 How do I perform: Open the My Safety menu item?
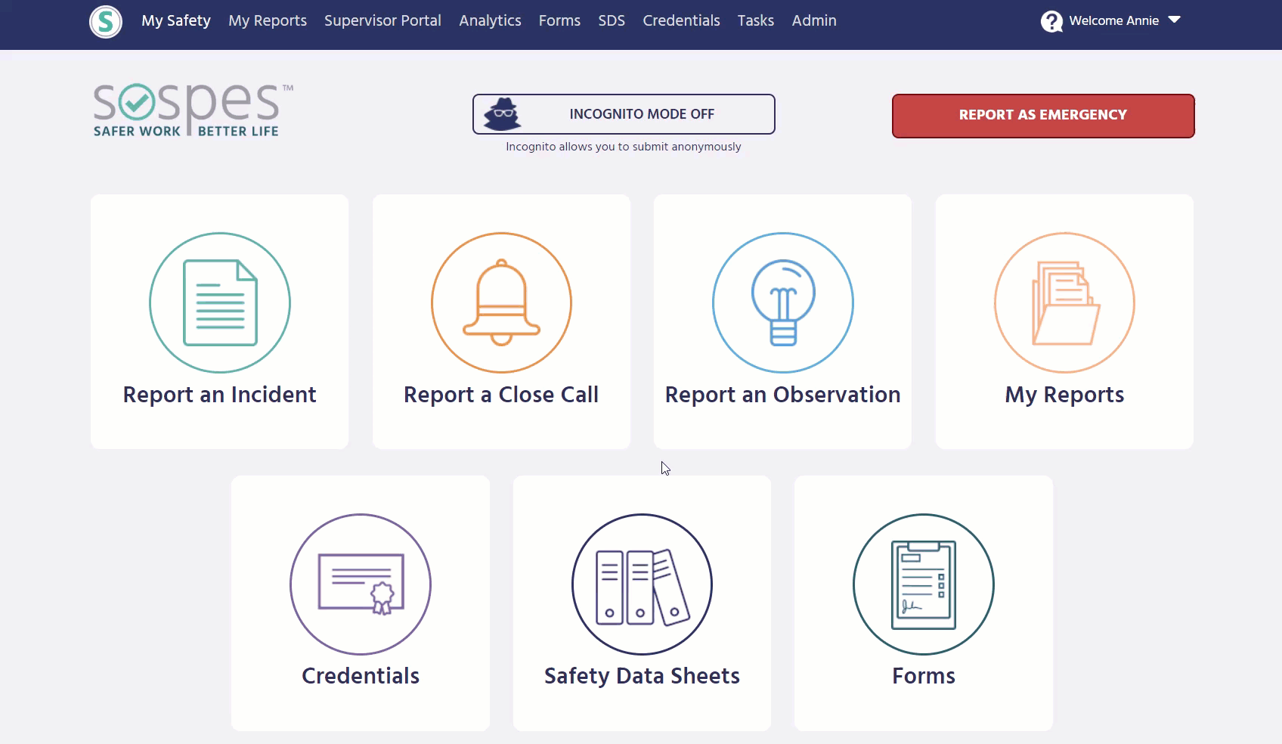tap(176, 20)
